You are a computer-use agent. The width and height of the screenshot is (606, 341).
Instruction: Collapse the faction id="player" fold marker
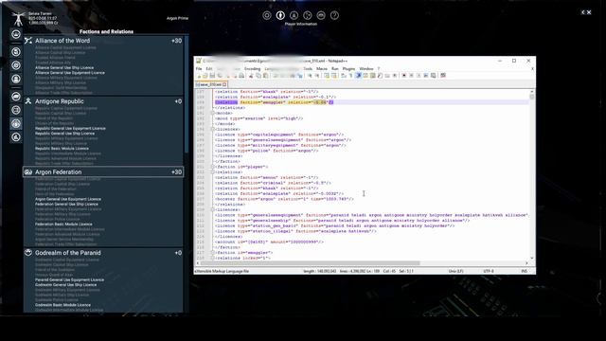(x=212, y=167)
